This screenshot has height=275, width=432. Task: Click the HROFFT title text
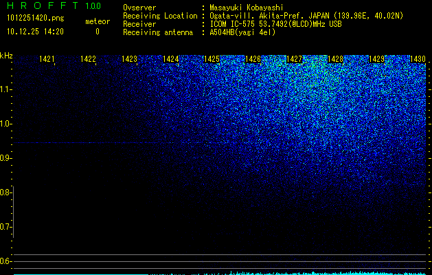coord(43,5)
